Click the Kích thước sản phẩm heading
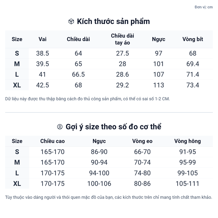Viewport: 218px width, 218px height. 113,21
